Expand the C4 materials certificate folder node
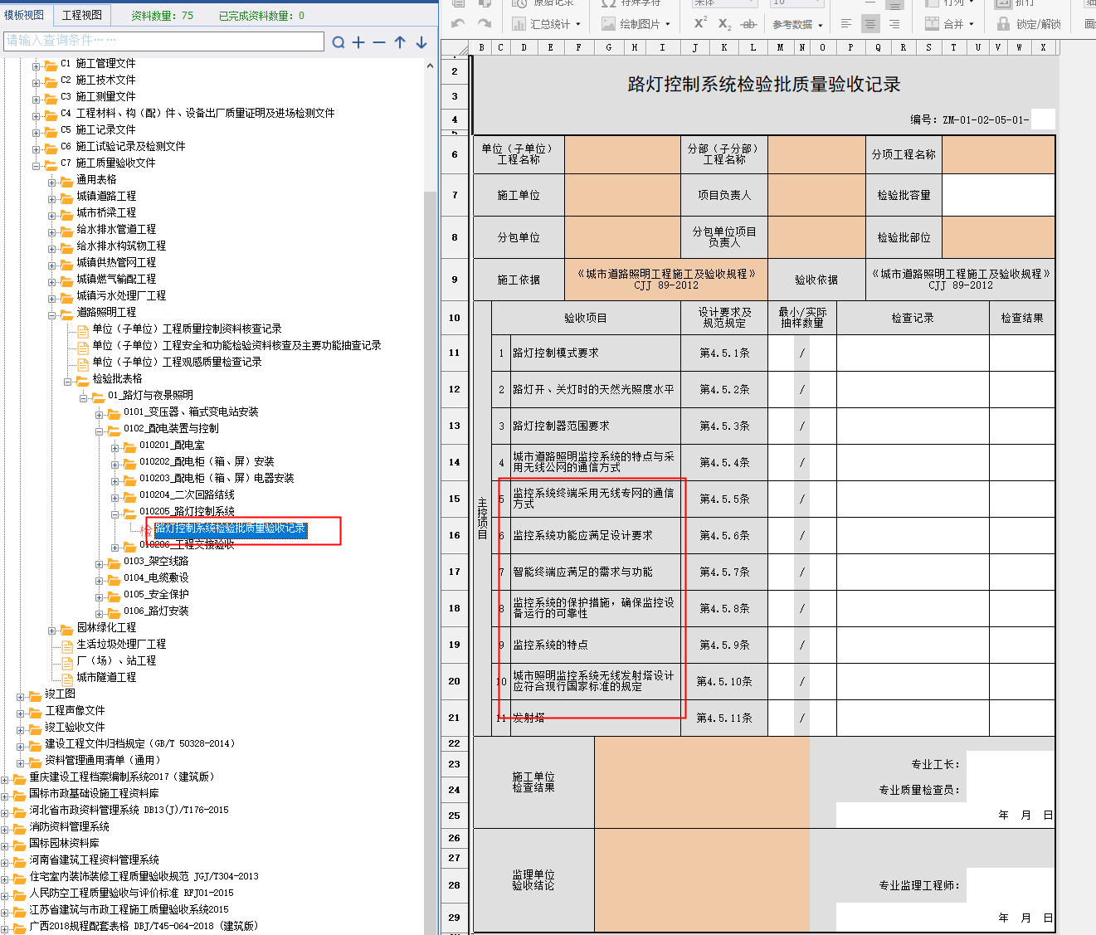 [37, 115]
